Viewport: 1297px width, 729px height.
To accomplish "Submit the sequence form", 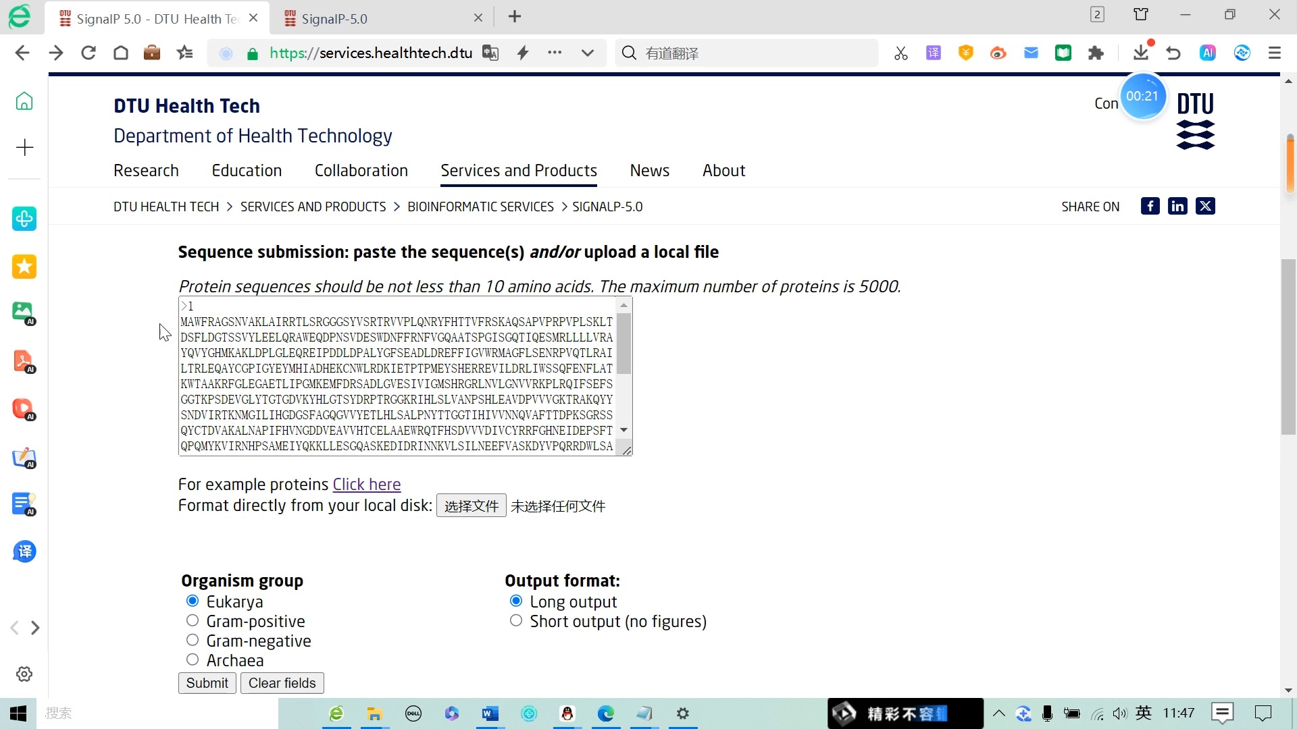I will 207,683.
